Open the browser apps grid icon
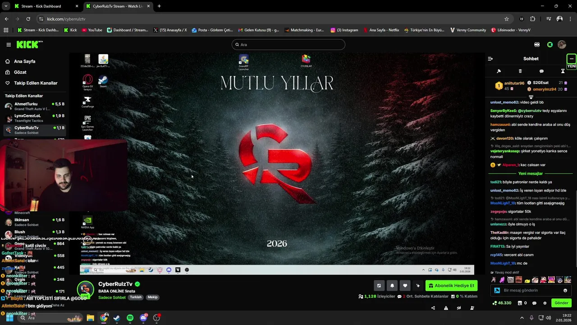Image resolution: width=577 pixels, height=325 pixels. (x=6, y=30)
